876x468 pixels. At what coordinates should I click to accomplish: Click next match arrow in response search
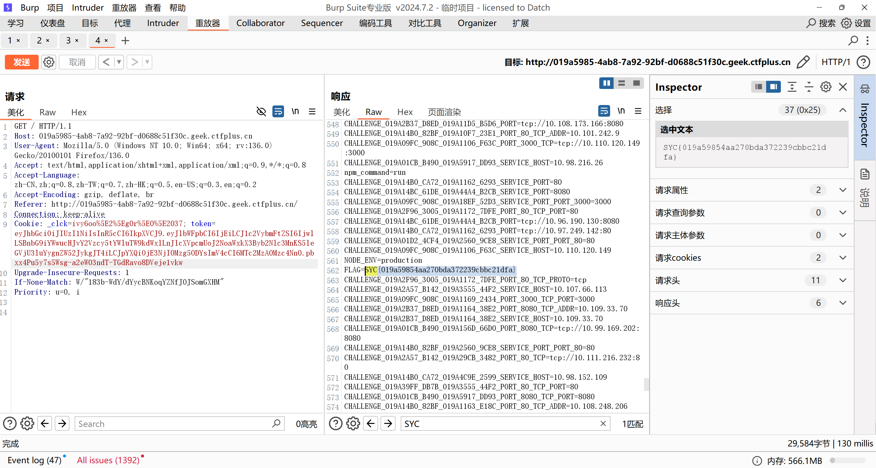tap(388, 424)
